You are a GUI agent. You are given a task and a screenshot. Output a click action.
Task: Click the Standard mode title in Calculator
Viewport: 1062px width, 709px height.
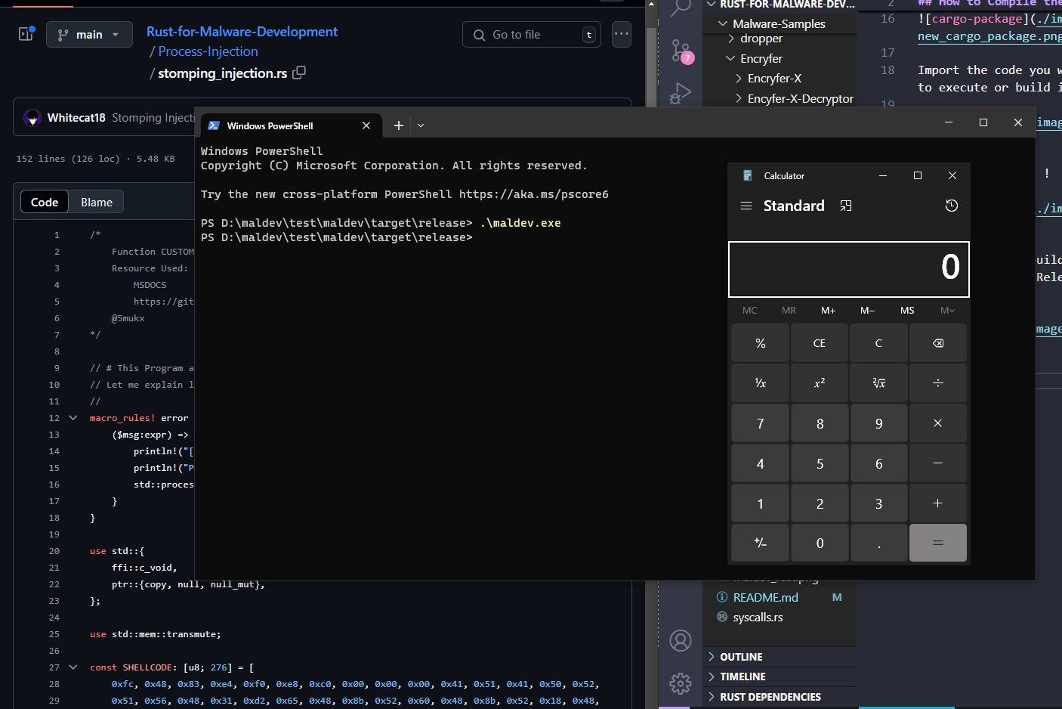794,206
